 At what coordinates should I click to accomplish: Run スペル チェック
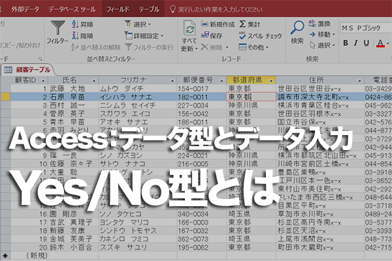point(260,36)
